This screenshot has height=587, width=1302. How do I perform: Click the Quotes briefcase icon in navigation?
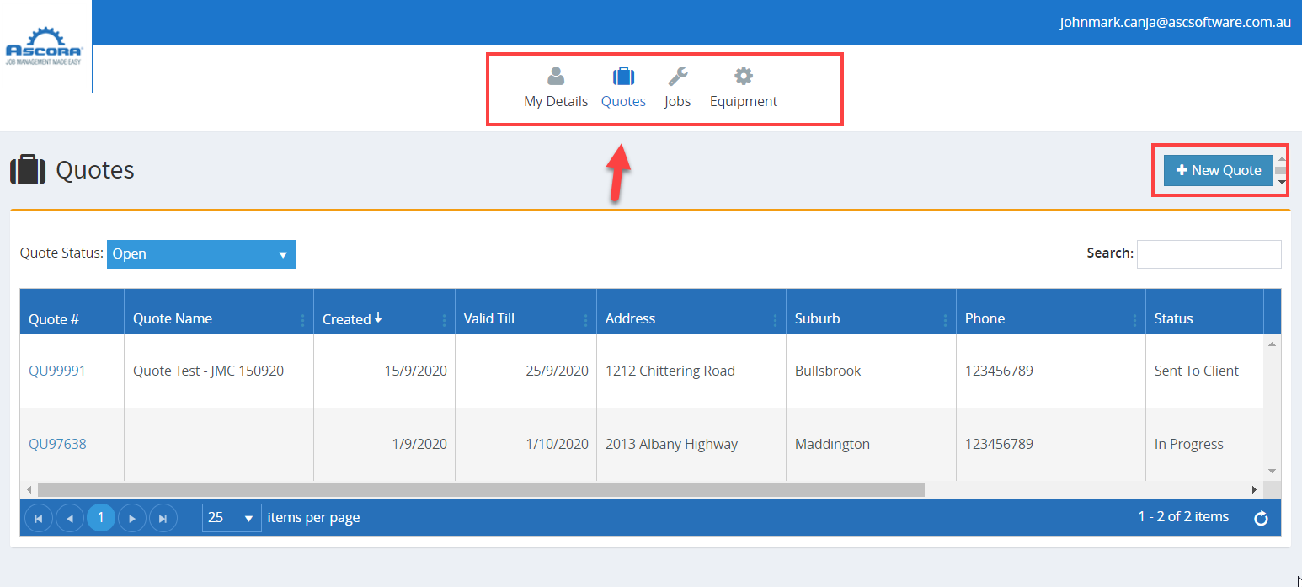click(x=623, y=77)
